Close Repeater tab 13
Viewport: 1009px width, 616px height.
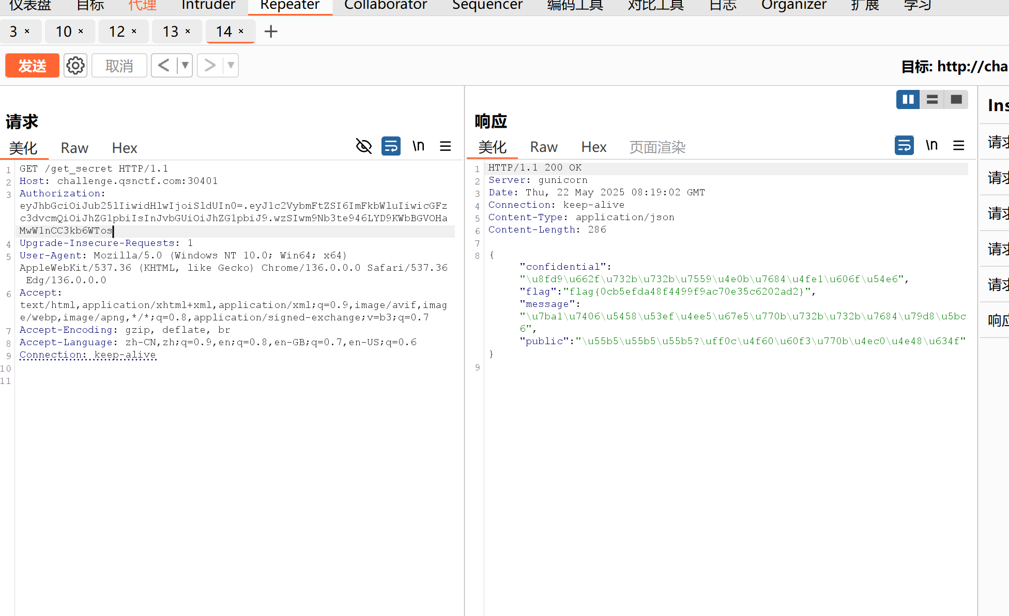188,32
